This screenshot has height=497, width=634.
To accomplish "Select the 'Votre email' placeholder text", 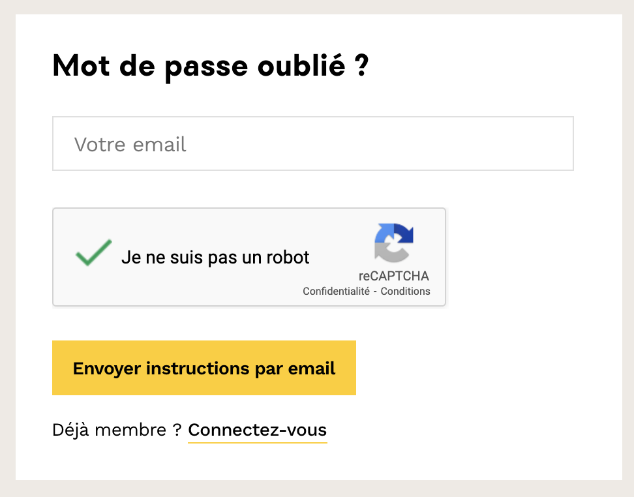I will [130, 144].
